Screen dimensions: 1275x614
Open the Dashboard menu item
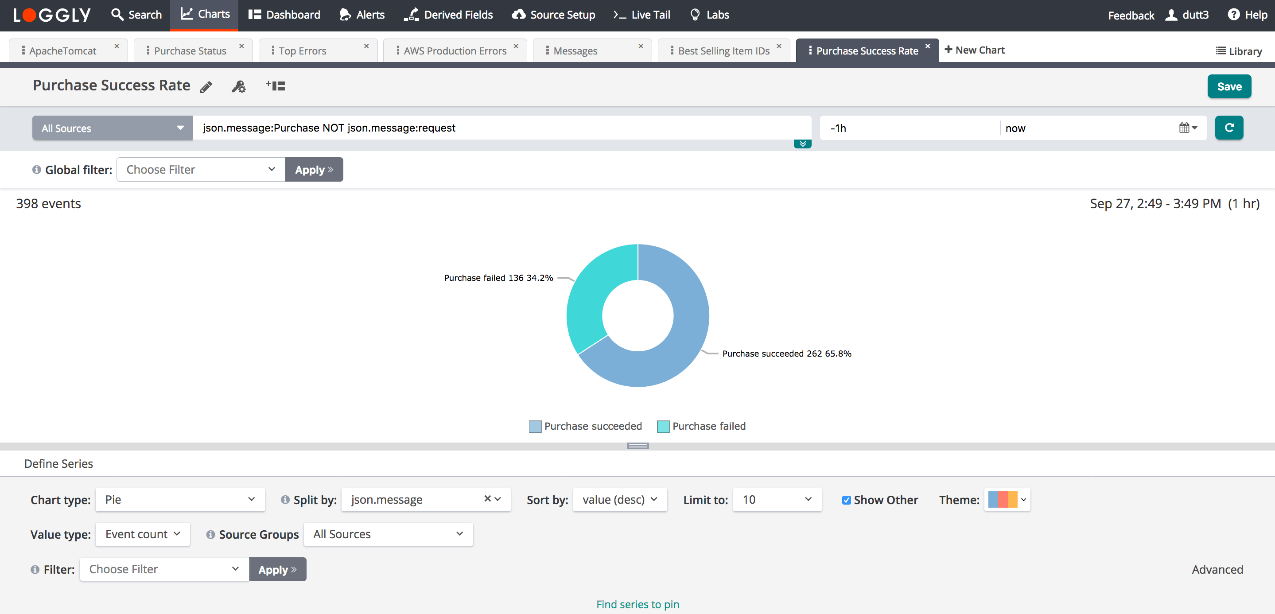(284, 15)
